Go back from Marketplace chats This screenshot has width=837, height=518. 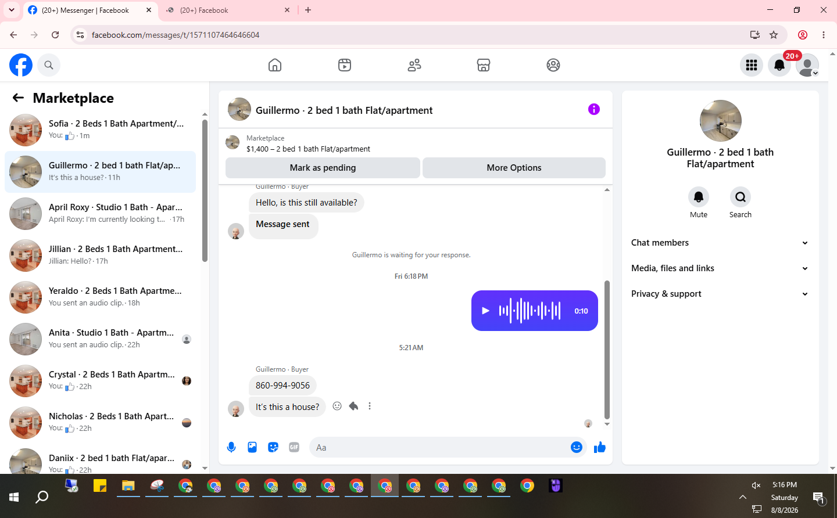coord(18,98)
